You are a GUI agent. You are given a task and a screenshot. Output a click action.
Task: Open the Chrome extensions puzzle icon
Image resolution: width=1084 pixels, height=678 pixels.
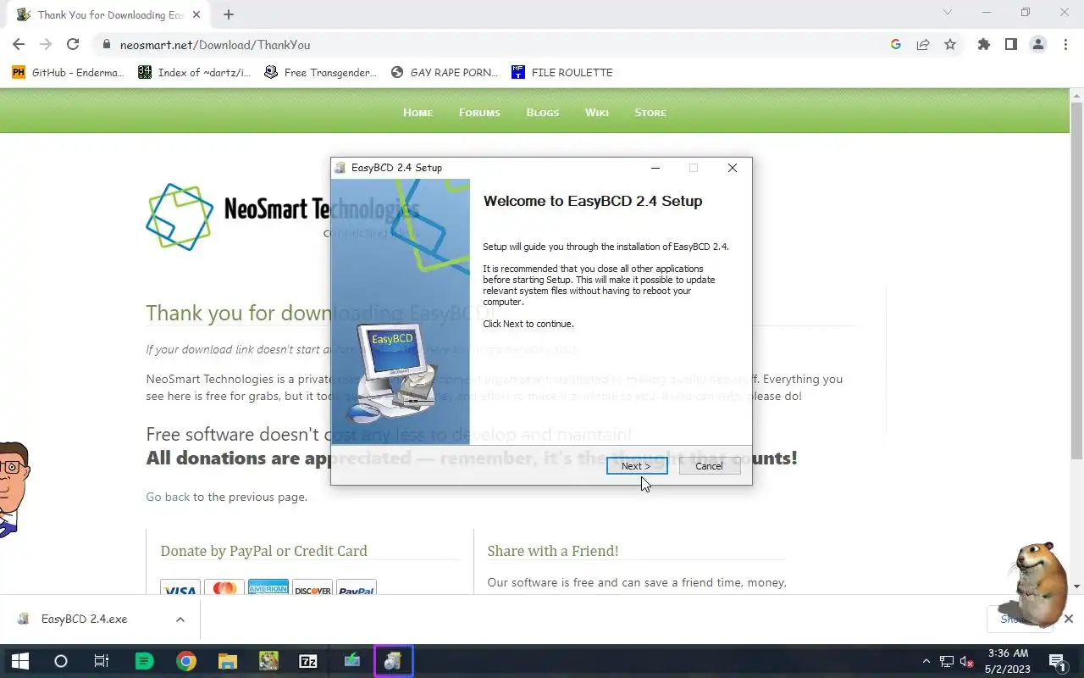click(984, 45)
